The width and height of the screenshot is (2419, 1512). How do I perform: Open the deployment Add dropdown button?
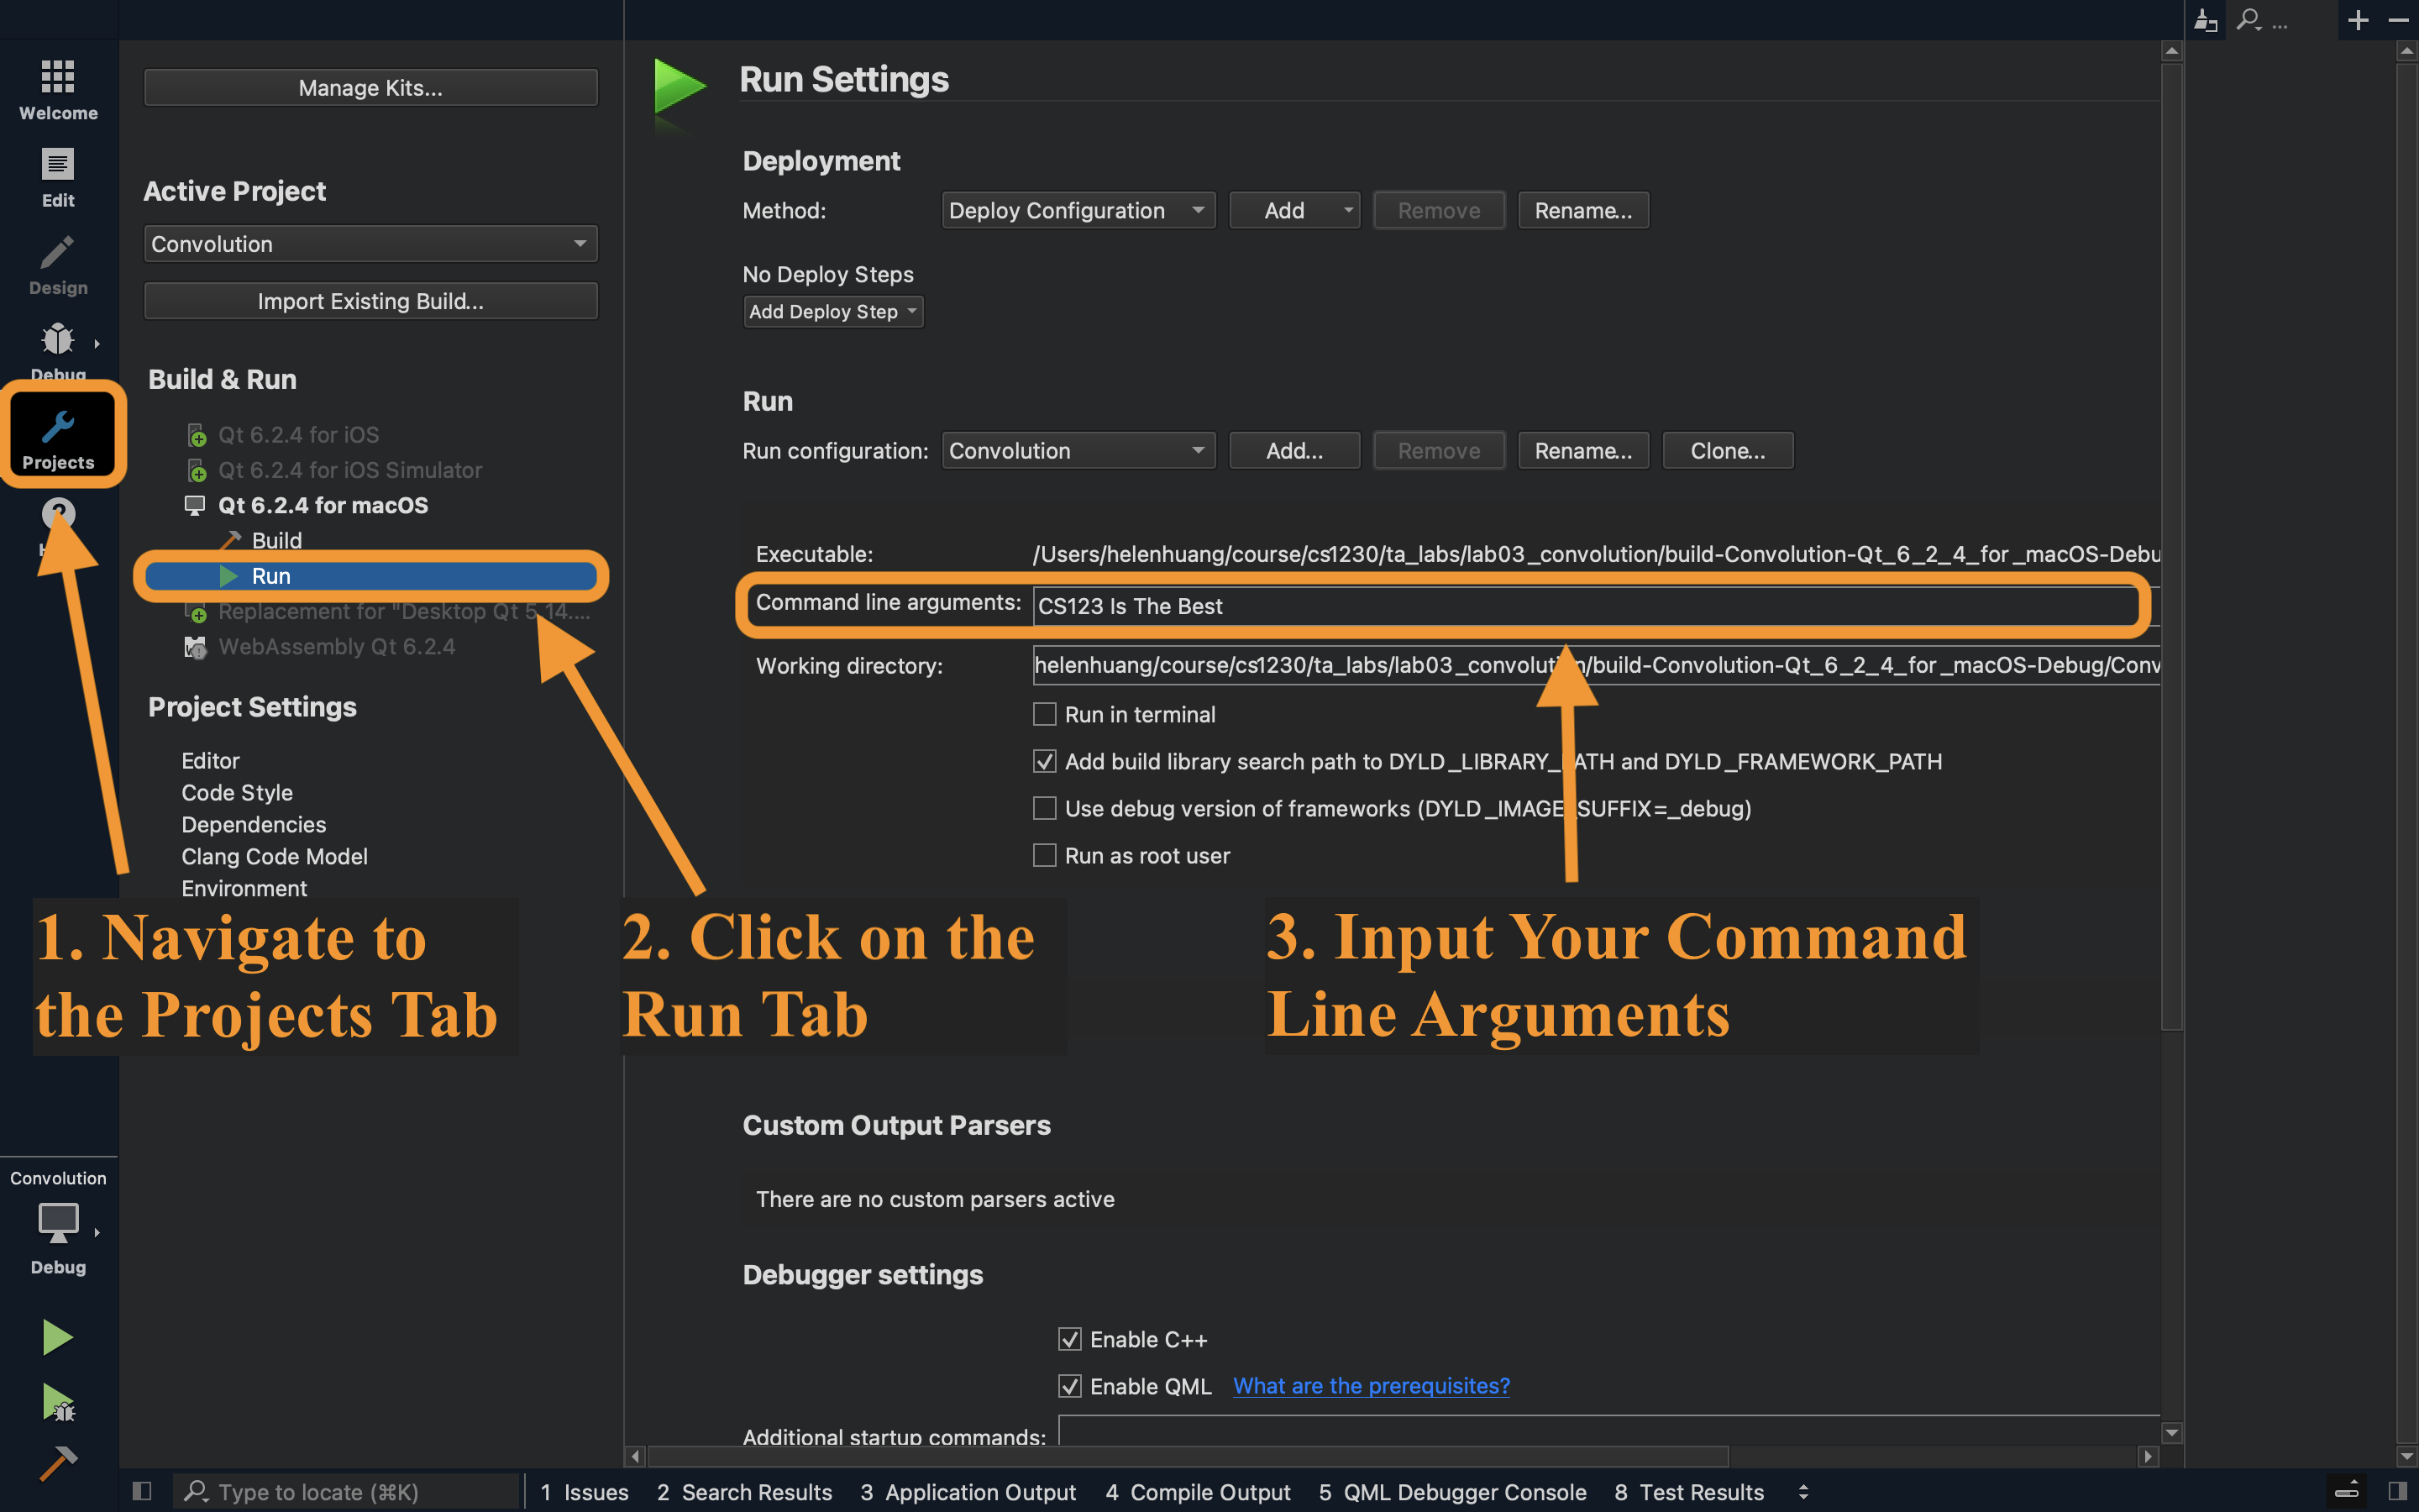click(x=1294, y=210)
